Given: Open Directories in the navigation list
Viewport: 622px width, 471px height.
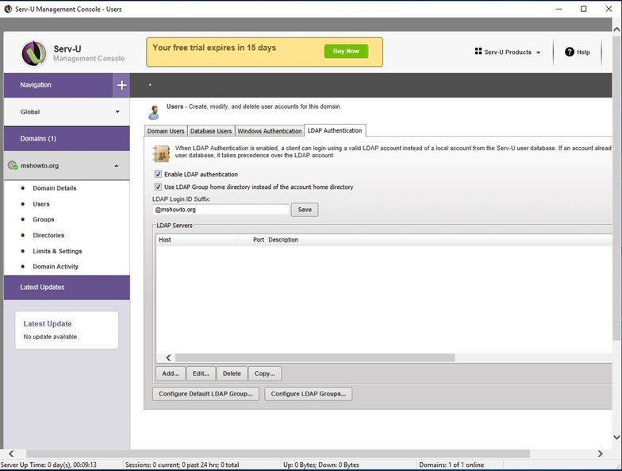Looking at the screenshot, I should click(48, 235).
